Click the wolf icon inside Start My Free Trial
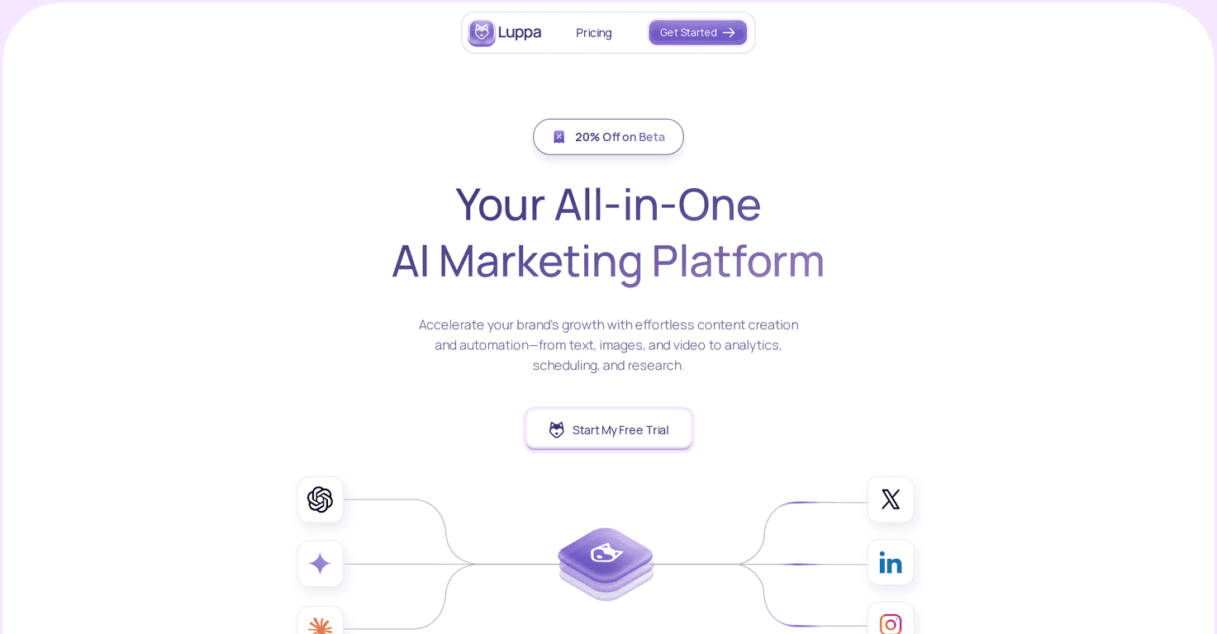This screenshot has height=634, width=1217. coord(557,429)
